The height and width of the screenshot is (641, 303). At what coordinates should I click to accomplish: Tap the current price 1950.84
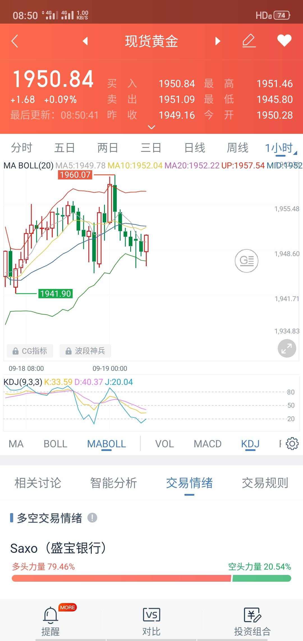coord(53,79)
